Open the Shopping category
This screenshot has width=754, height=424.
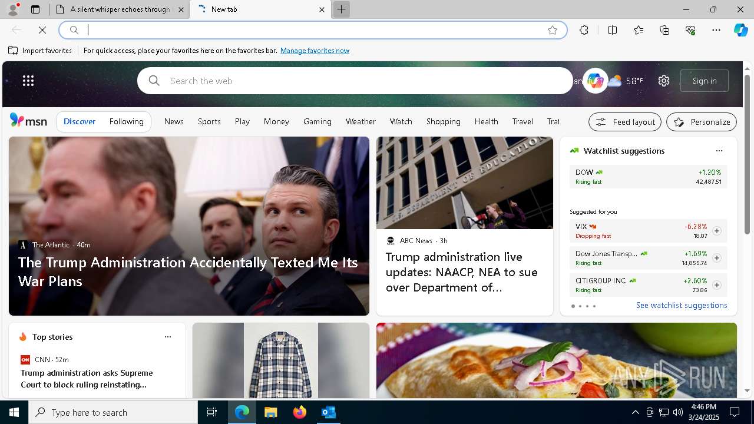(x=443, y=121)
